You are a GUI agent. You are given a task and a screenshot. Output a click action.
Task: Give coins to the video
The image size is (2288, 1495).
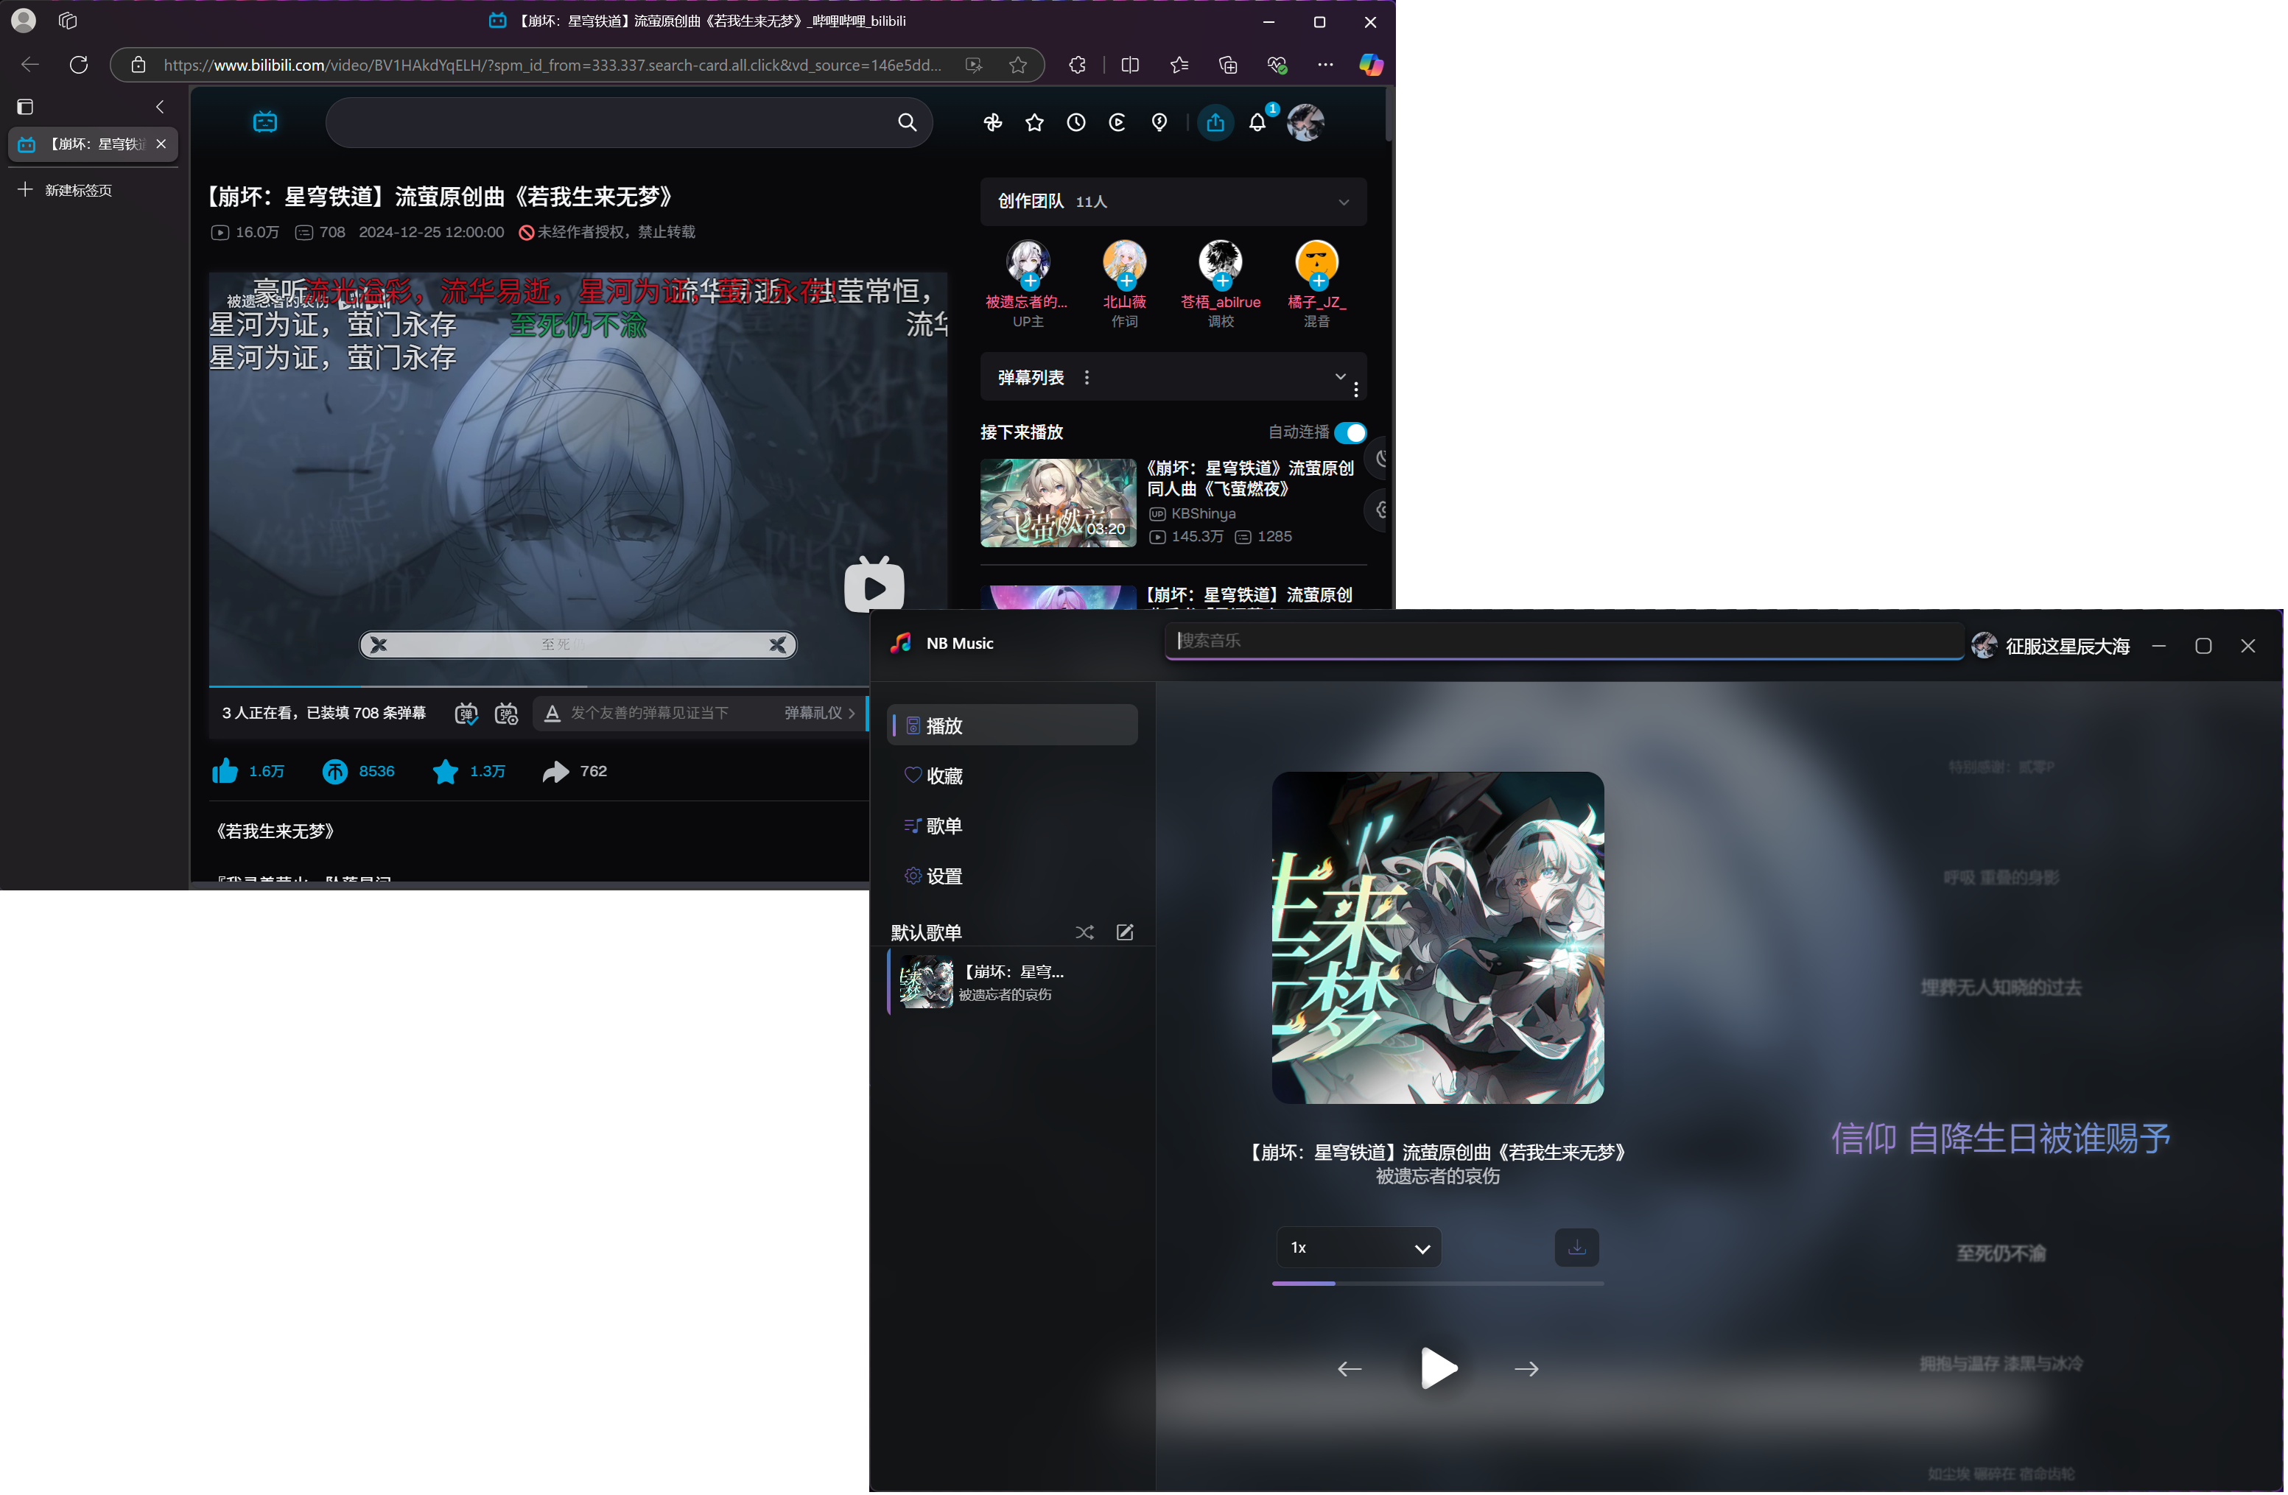(334, 772)
